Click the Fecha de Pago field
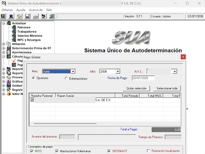Image resolution: width=205 pixels, height=154 pixels. (143, 78)
